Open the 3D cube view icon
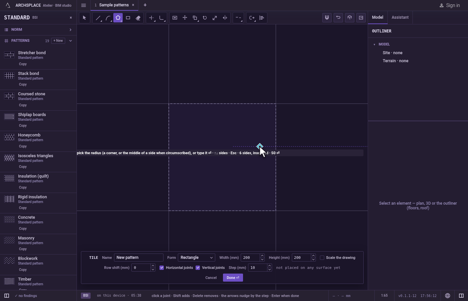468x301 pixels. (x=350, y=18)
